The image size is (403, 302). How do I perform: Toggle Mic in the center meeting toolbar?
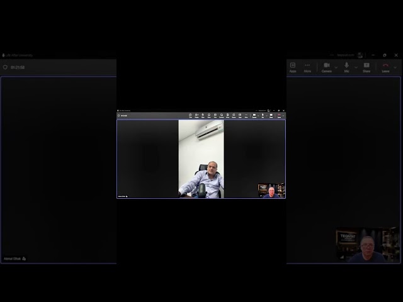263,116
